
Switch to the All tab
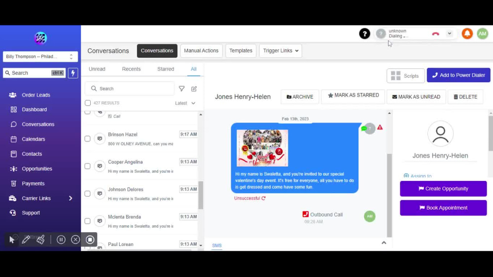[x=194, y=69]
